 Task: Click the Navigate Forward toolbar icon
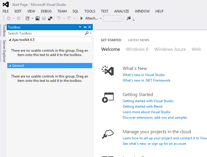(19, 18)
